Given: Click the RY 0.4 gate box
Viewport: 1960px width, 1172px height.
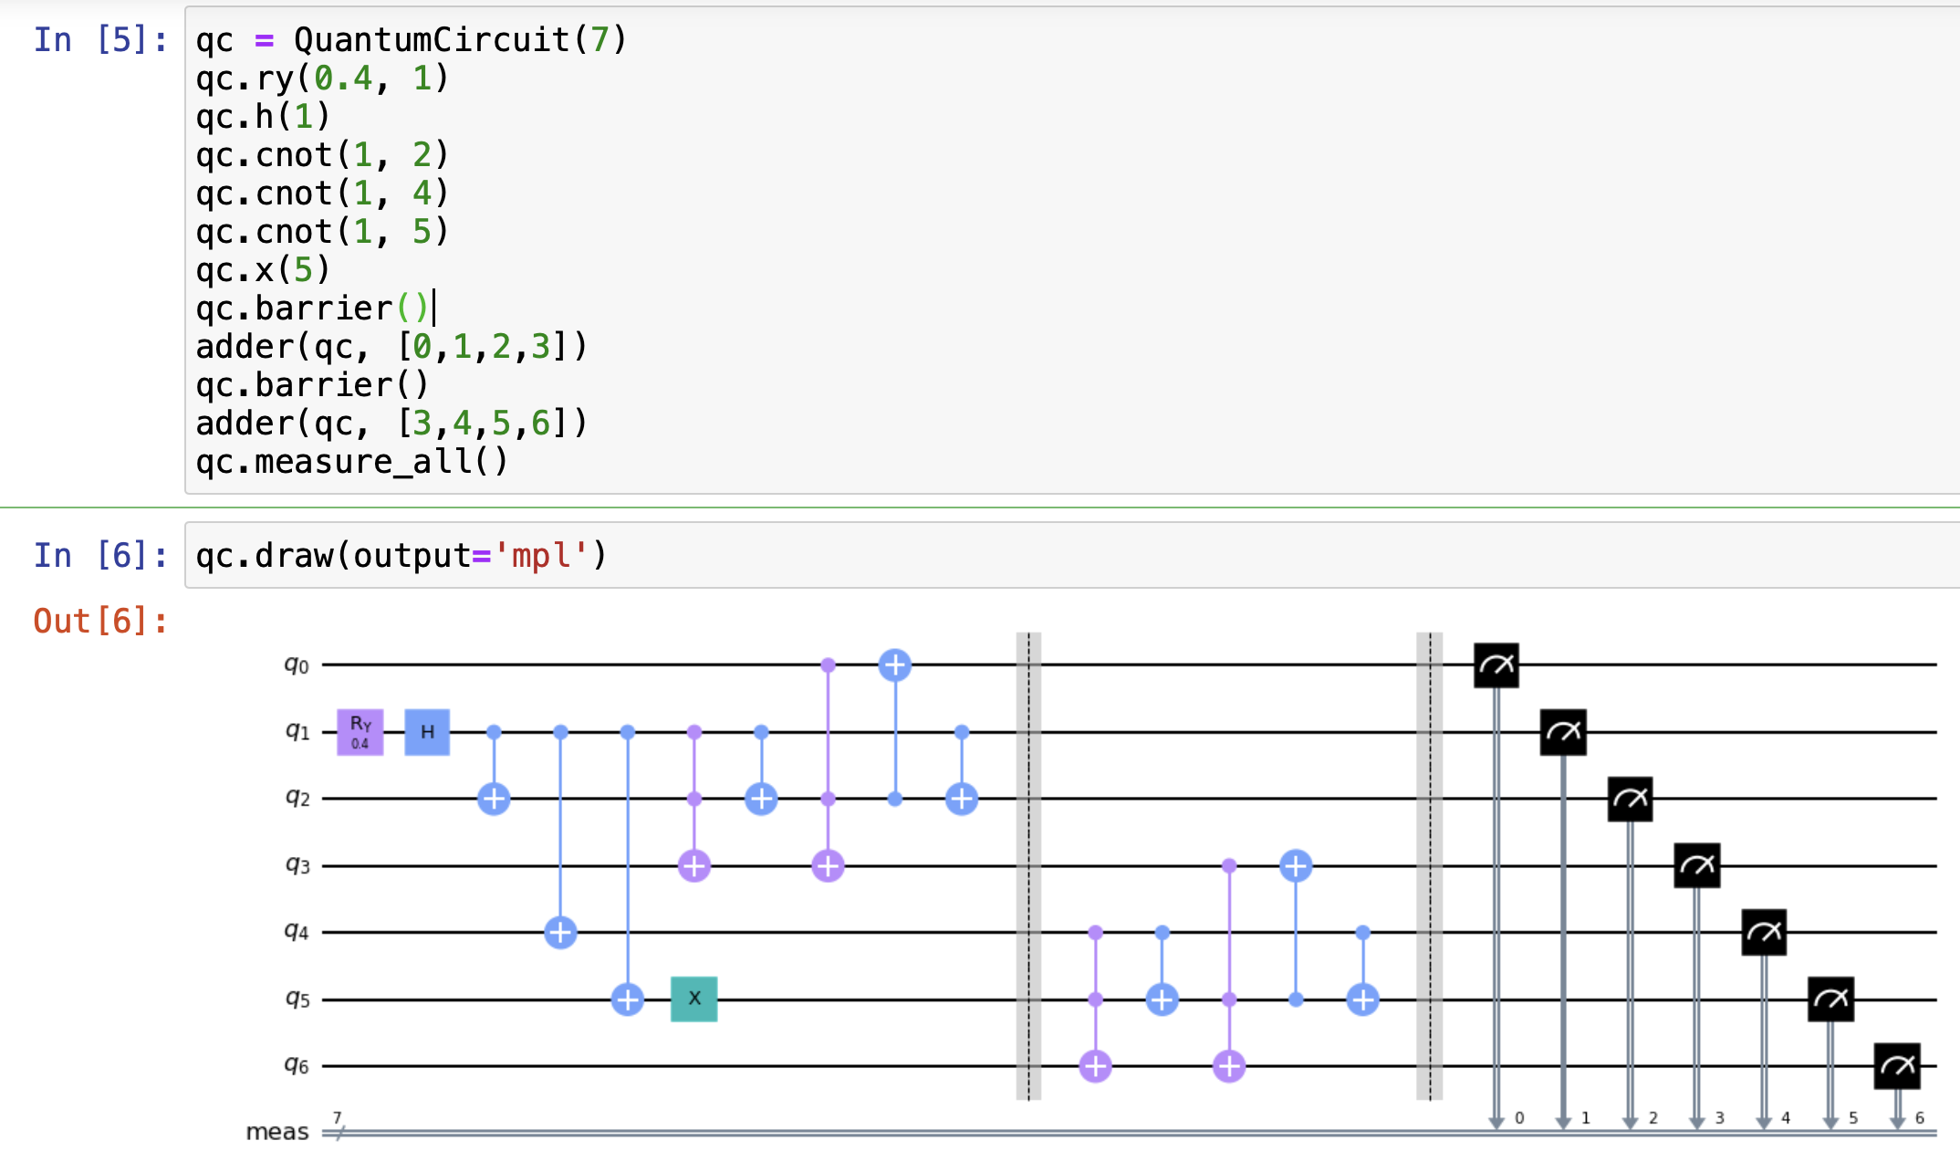Looking at the screenshot, I should (360, 732).
